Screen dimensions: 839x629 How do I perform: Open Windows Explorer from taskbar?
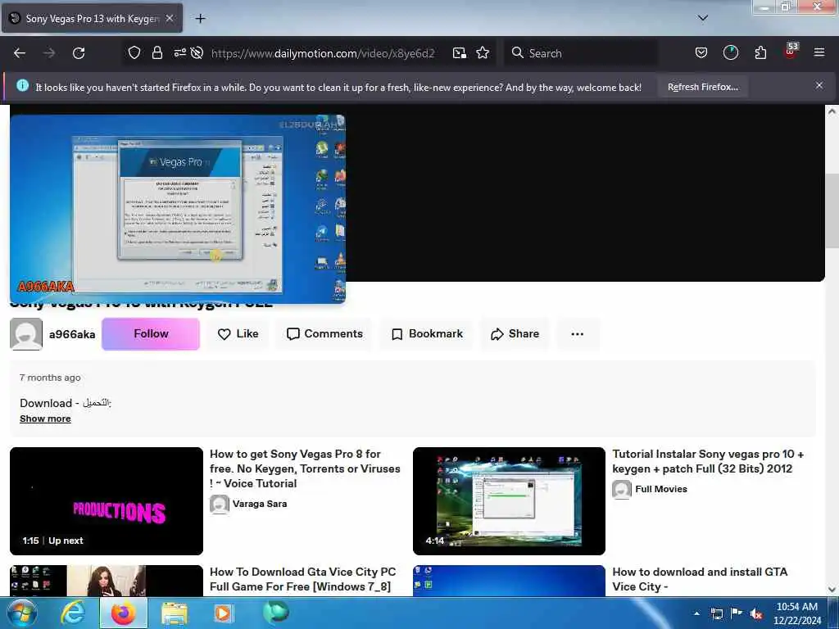pos(175,614)
